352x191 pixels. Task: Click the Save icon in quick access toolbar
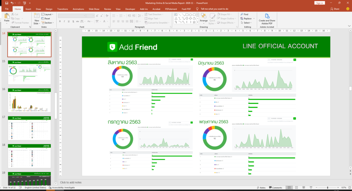click(x=7, y=3)
